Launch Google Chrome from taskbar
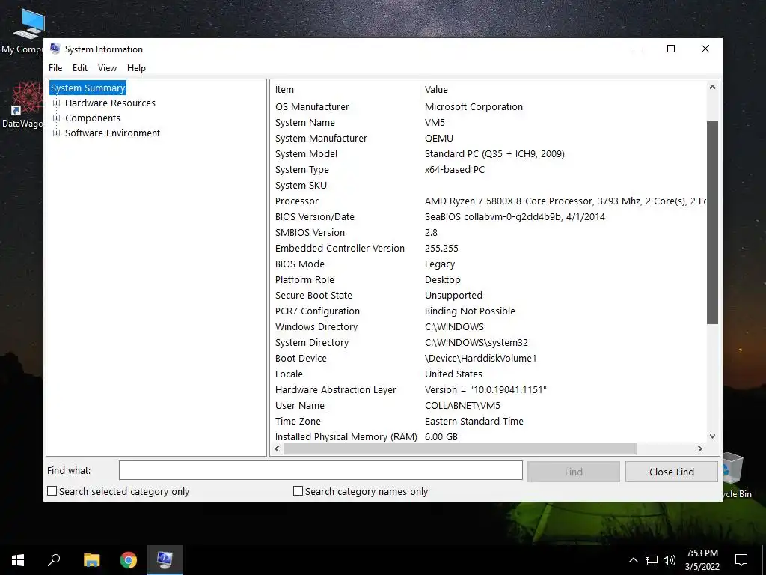The width and height of the screenshot is (766, 575). pyautogui.click(x=129, y=560)
